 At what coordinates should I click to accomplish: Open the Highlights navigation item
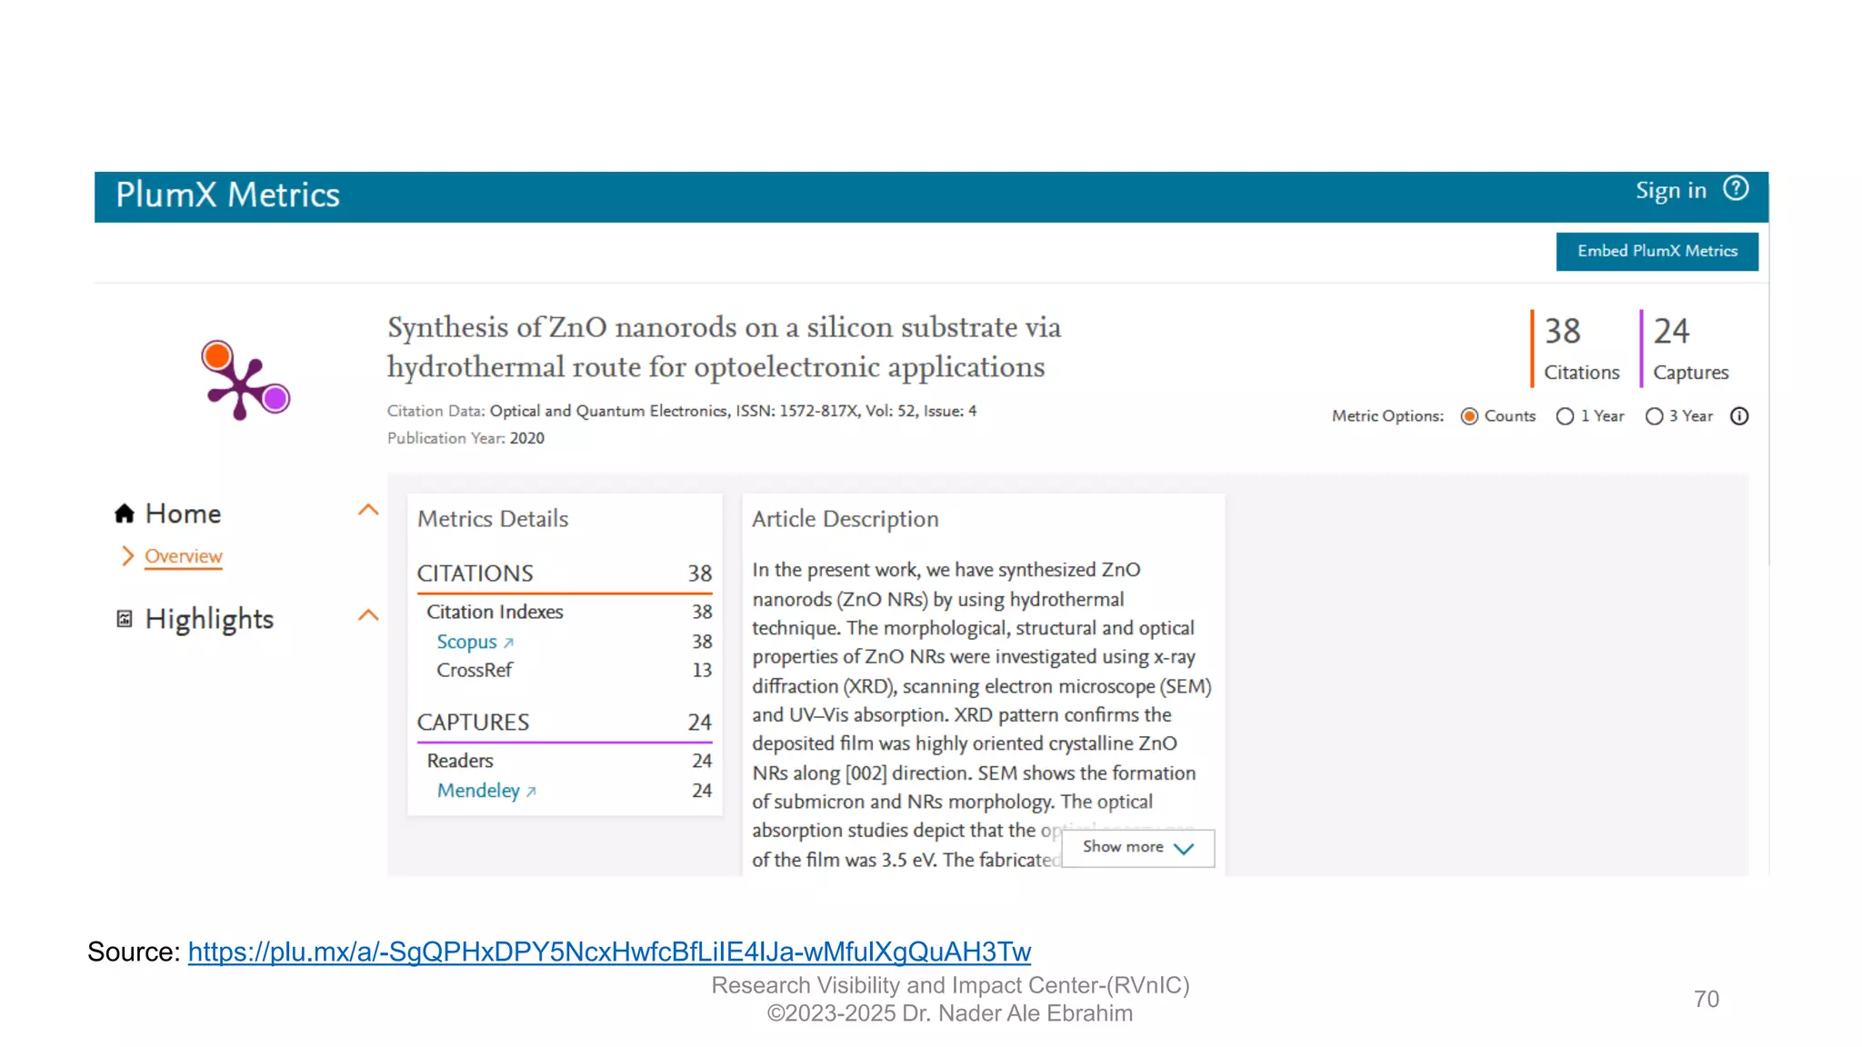209,619
